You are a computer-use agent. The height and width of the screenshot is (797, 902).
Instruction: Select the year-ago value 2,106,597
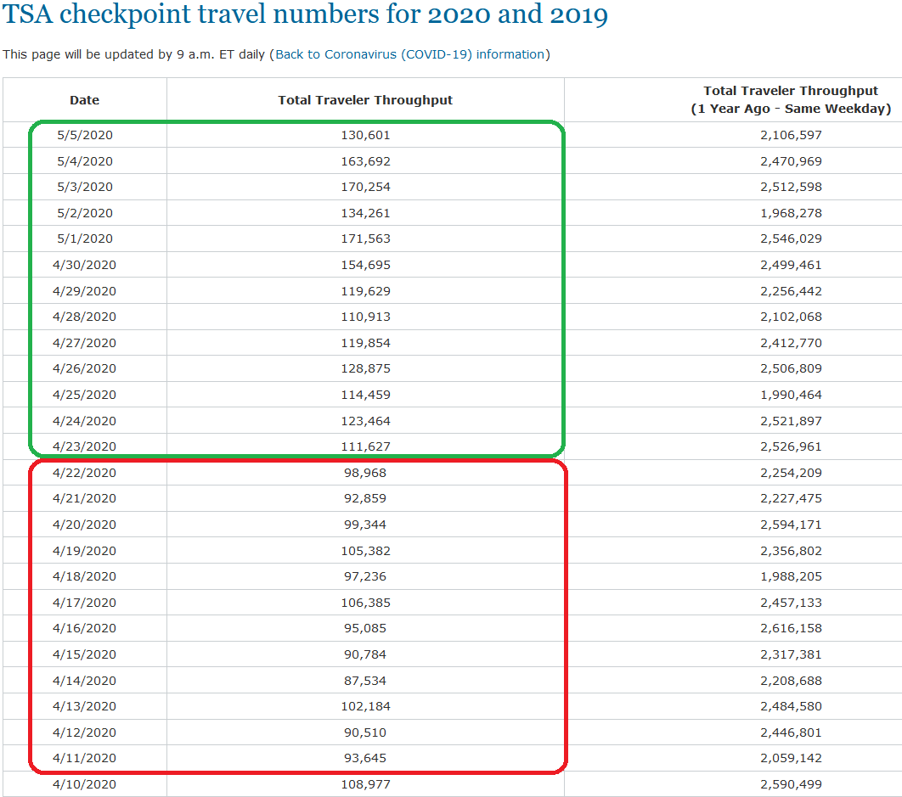tap(791, 135)
